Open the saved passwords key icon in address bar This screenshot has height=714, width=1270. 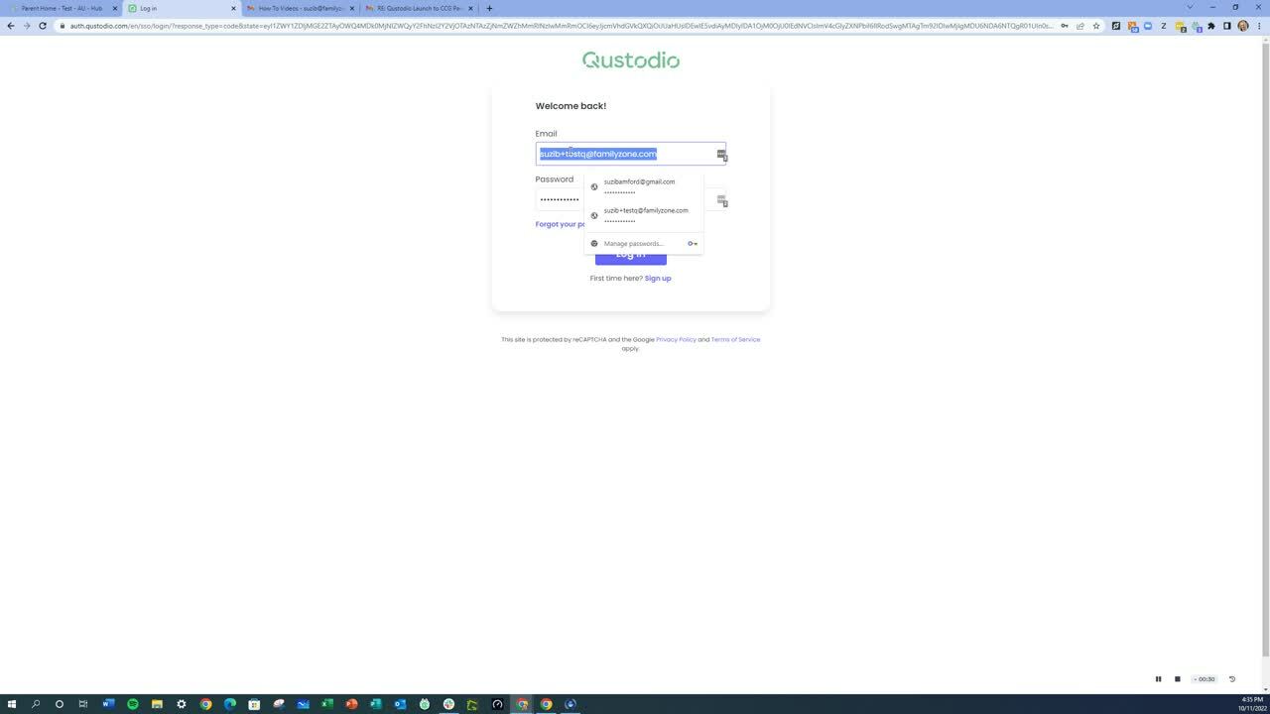(1065, 26)
